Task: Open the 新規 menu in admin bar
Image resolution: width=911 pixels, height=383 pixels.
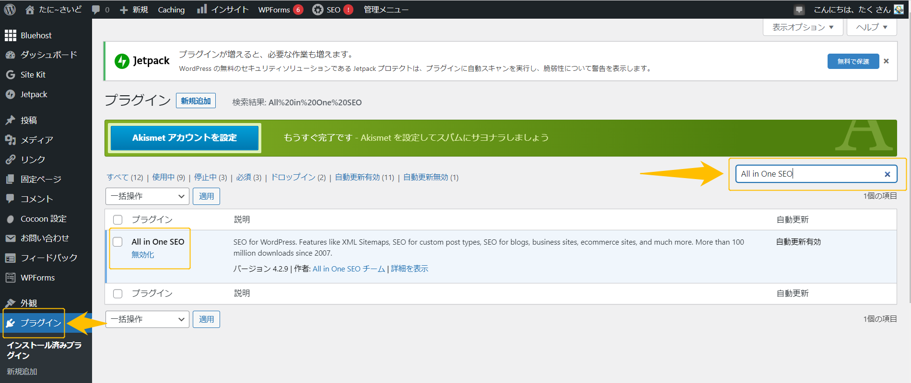Action: pos(134,10)
